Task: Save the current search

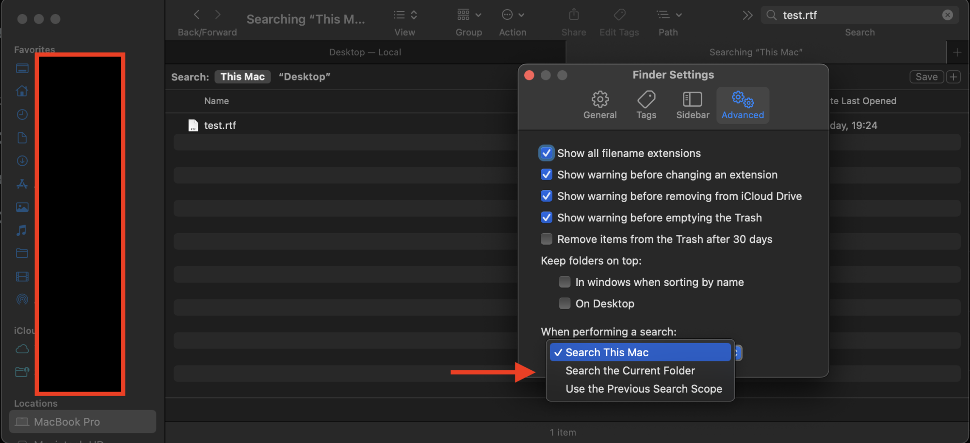Action: [x=926, y=77]
